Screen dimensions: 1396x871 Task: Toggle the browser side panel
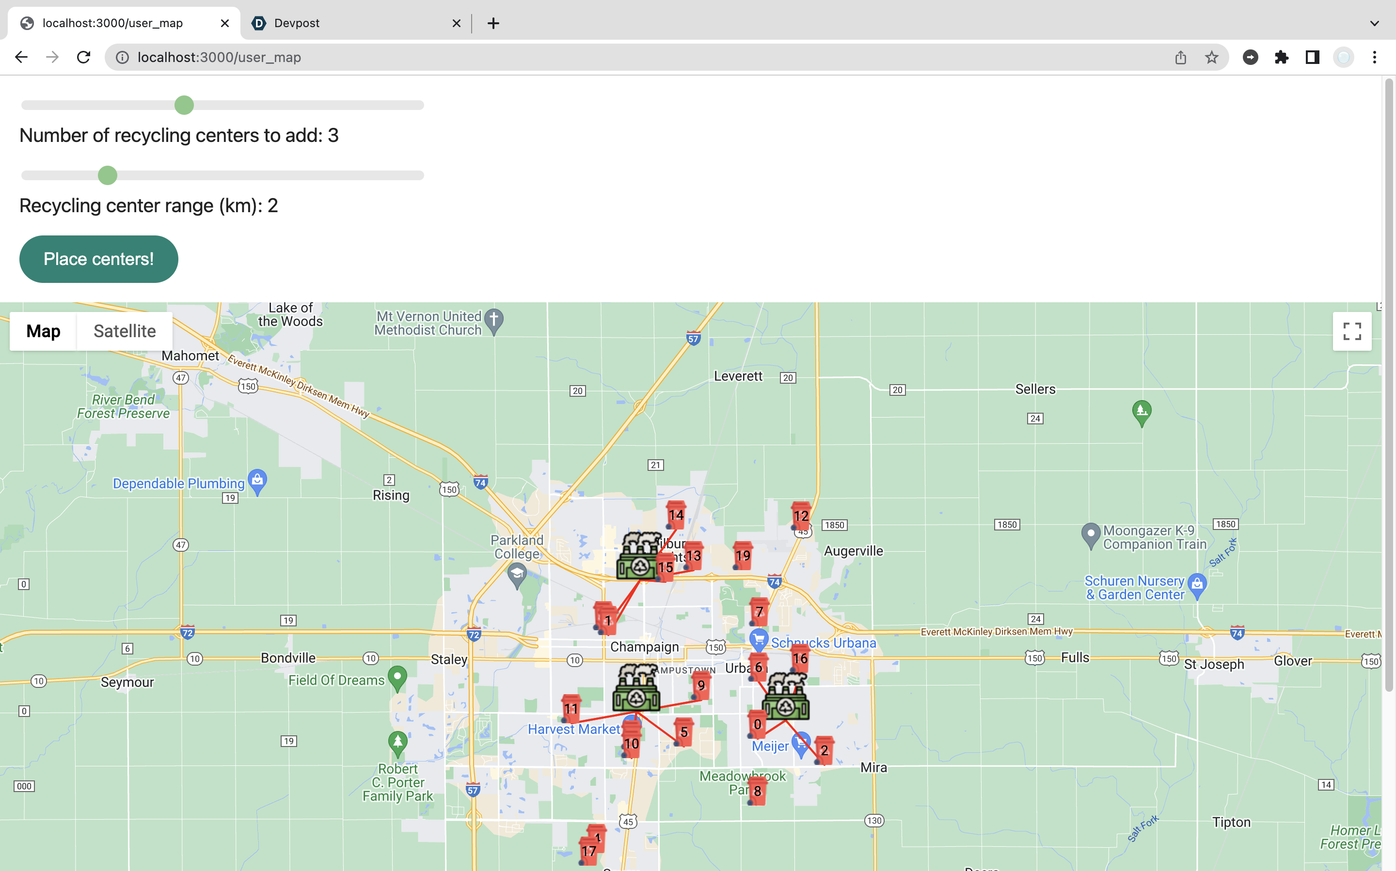1313,57
